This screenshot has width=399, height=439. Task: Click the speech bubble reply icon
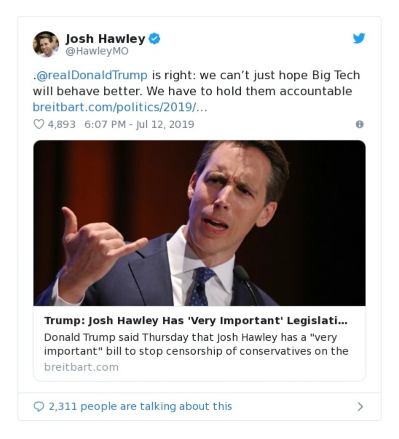tap(39, 406)
